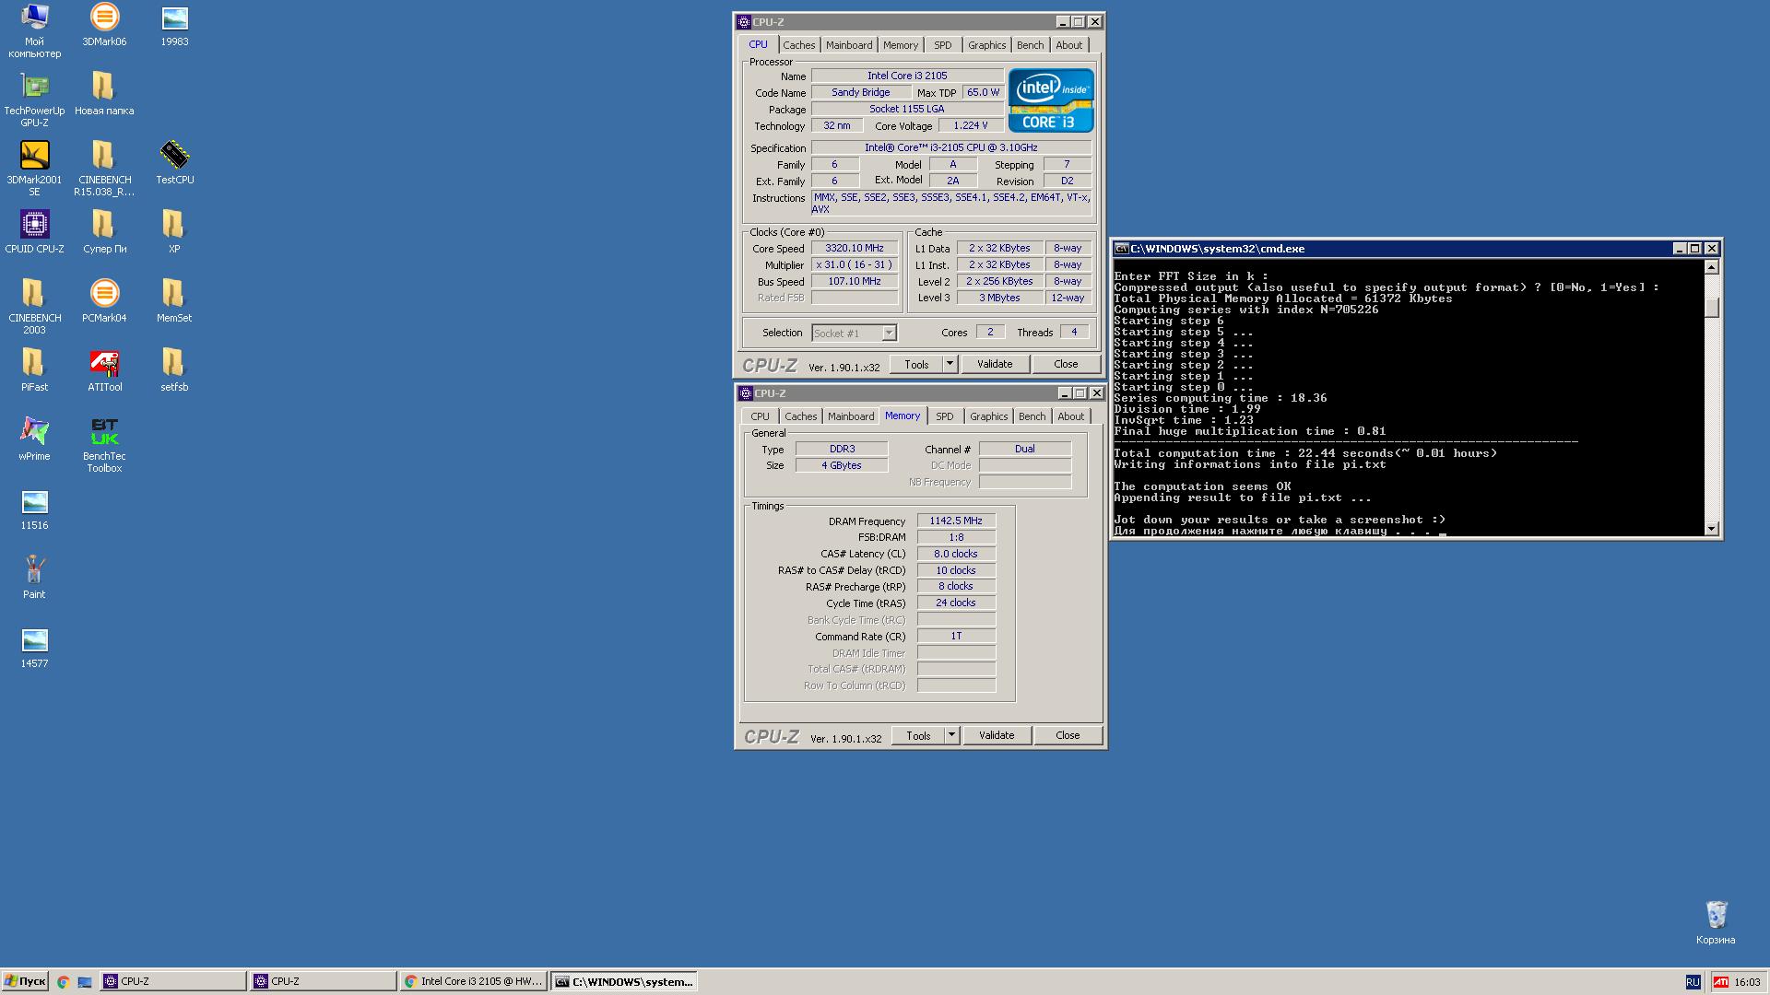Click Validate in top CPU-Z window
This screenshot has width=1770, height=995.
click(x=995, y=364)
